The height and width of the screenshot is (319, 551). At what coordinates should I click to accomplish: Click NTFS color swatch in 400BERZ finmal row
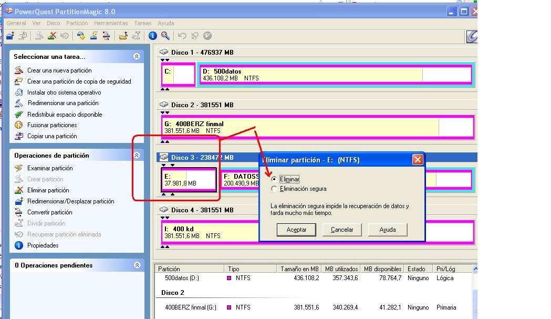point(229,307)
